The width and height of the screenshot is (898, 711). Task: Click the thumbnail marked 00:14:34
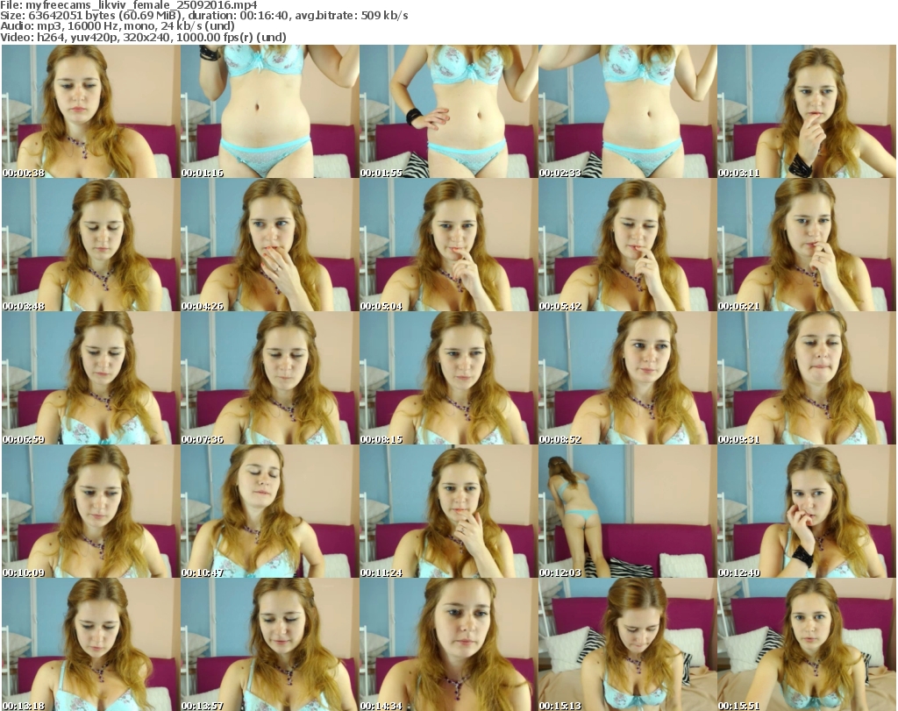coord(448,643)
